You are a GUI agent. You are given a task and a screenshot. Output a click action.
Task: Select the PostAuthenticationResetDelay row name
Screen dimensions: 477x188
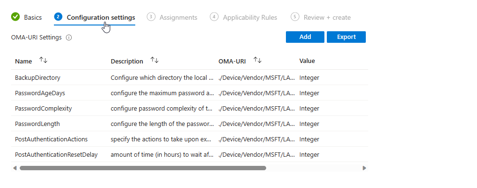(x=56, y=155)
